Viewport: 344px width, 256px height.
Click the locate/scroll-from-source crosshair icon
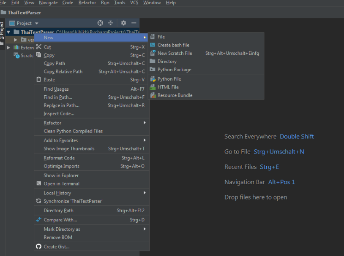click(100, 23)
